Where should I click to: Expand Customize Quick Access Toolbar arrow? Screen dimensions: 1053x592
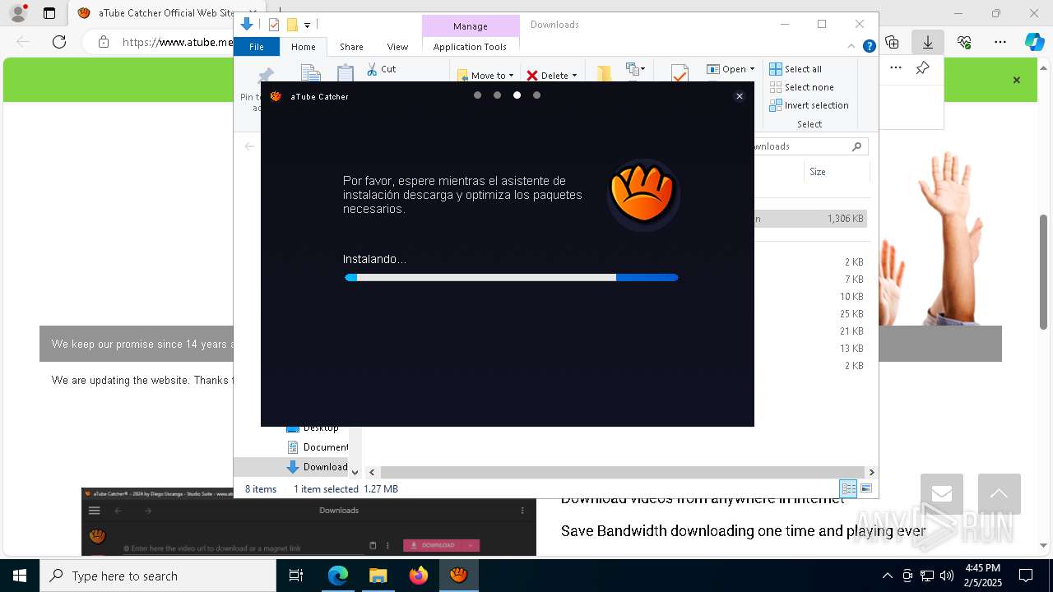pos(307,25)
